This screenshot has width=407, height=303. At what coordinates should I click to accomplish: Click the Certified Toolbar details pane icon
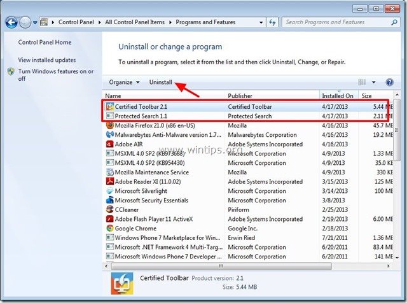coord(122,283)
